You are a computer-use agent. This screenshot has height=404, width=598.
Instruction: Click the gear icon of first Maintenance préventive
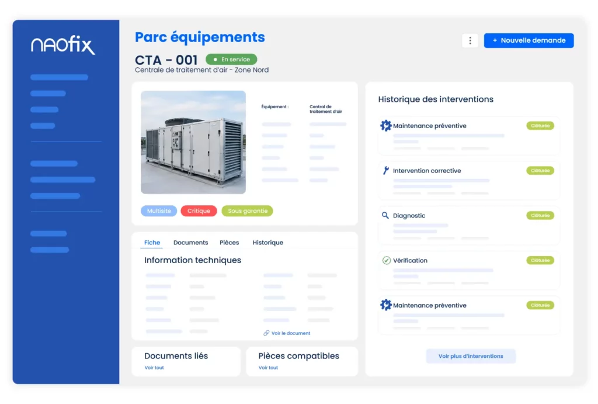coord(385,125)
